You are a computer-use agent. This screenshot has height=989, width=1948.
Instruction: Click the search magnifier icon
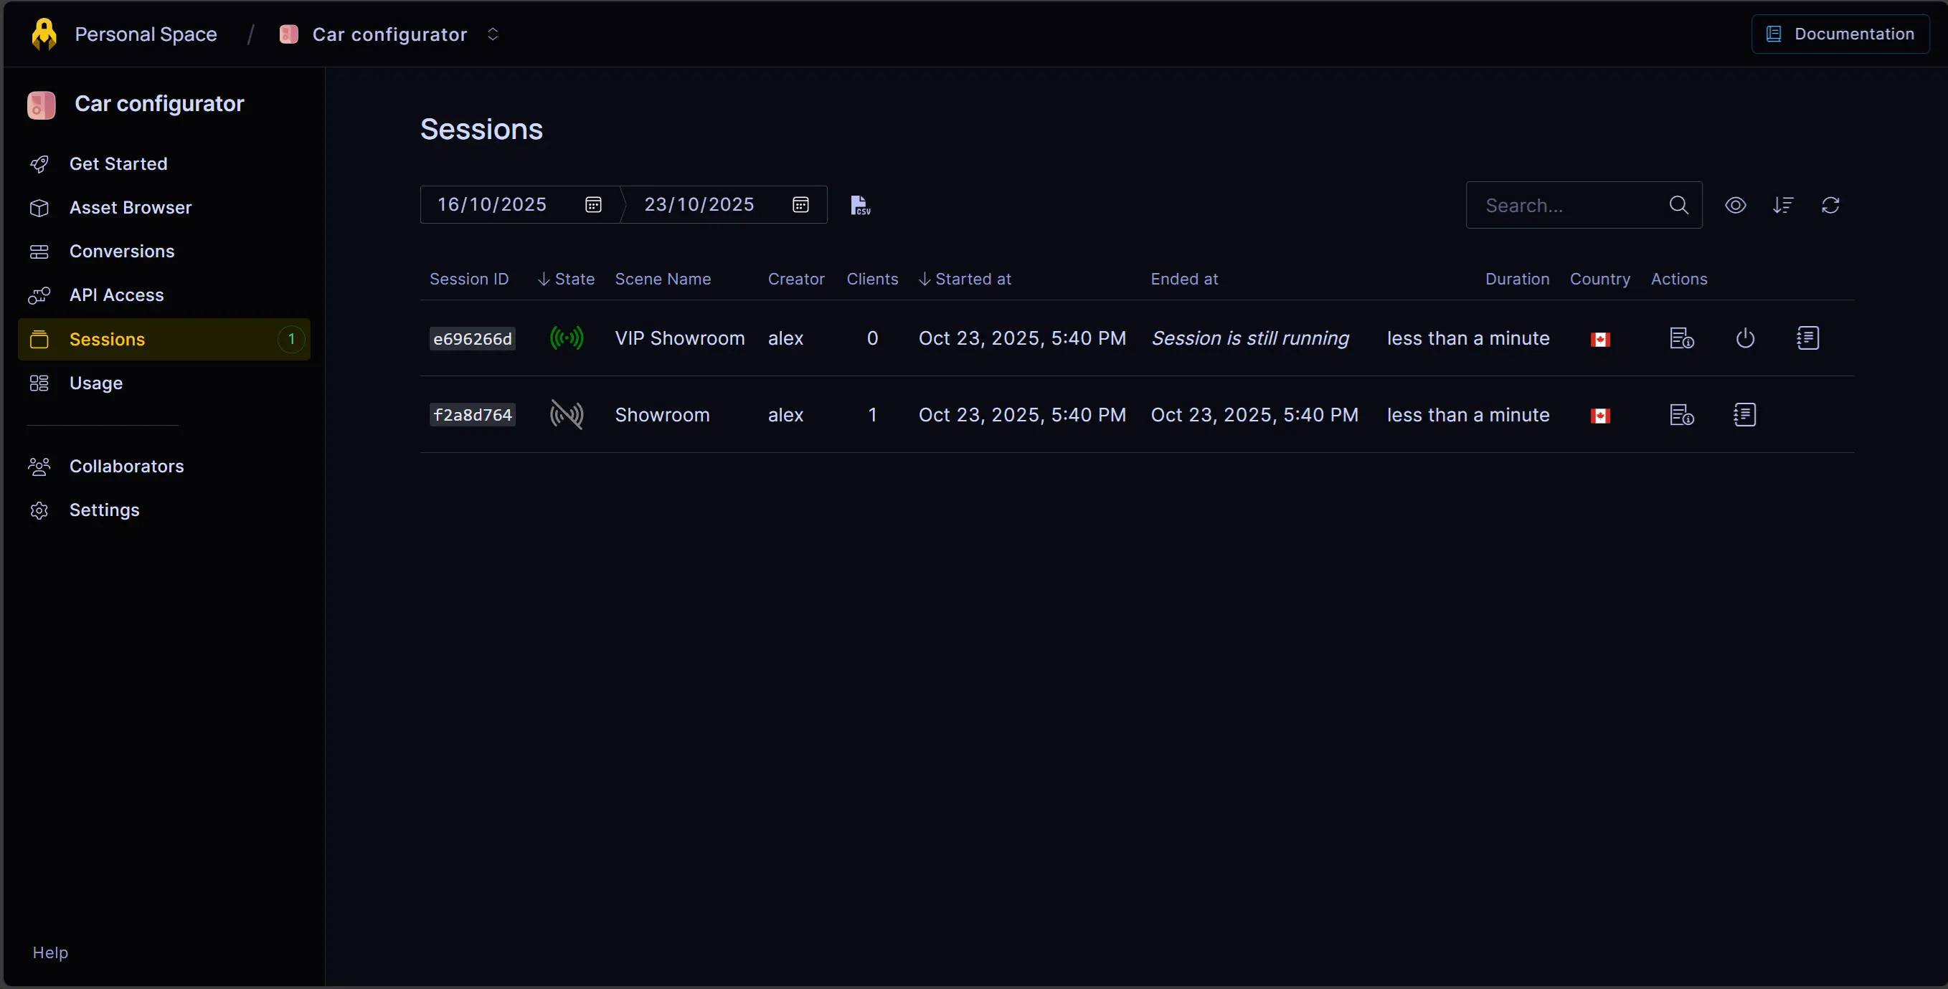[1678, 205]
